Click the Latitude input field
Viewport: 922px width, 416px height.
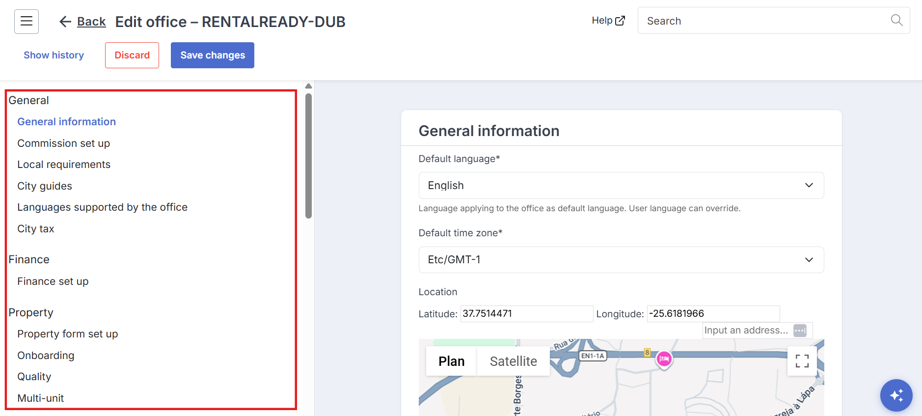527,314
